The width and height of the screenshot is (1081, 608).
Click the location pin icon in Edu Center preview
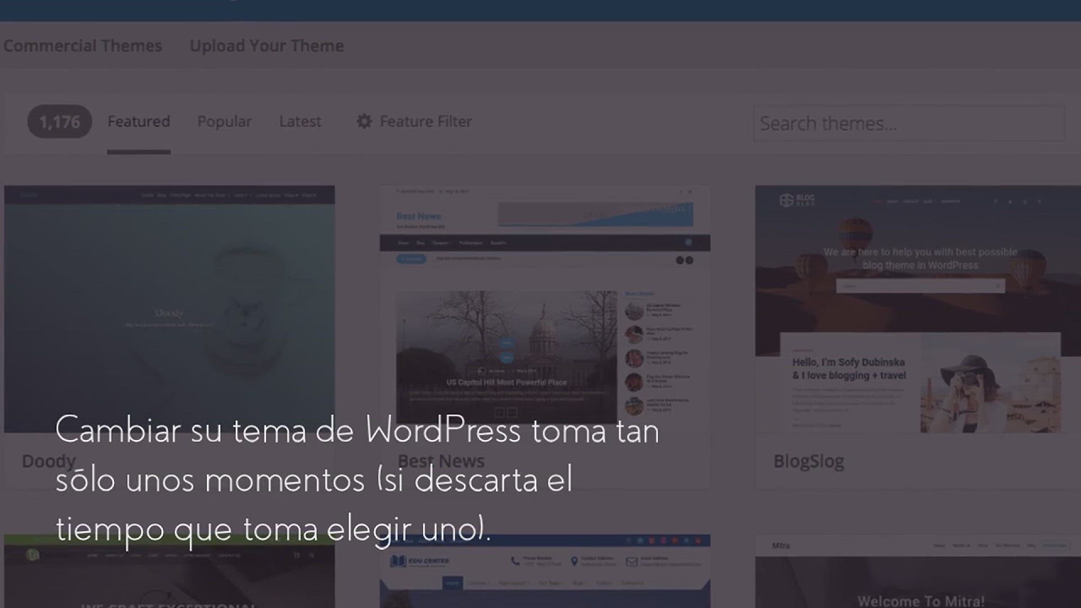tap(574, 561)
